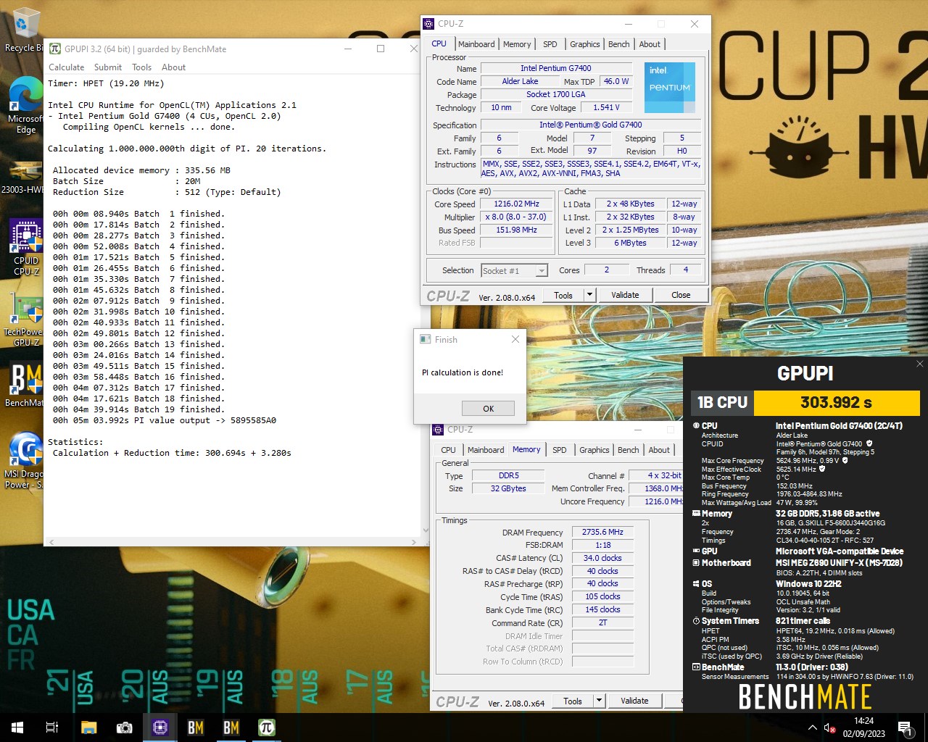Switch to GPUPI via the pi taskbar icon

pos(266,728)
